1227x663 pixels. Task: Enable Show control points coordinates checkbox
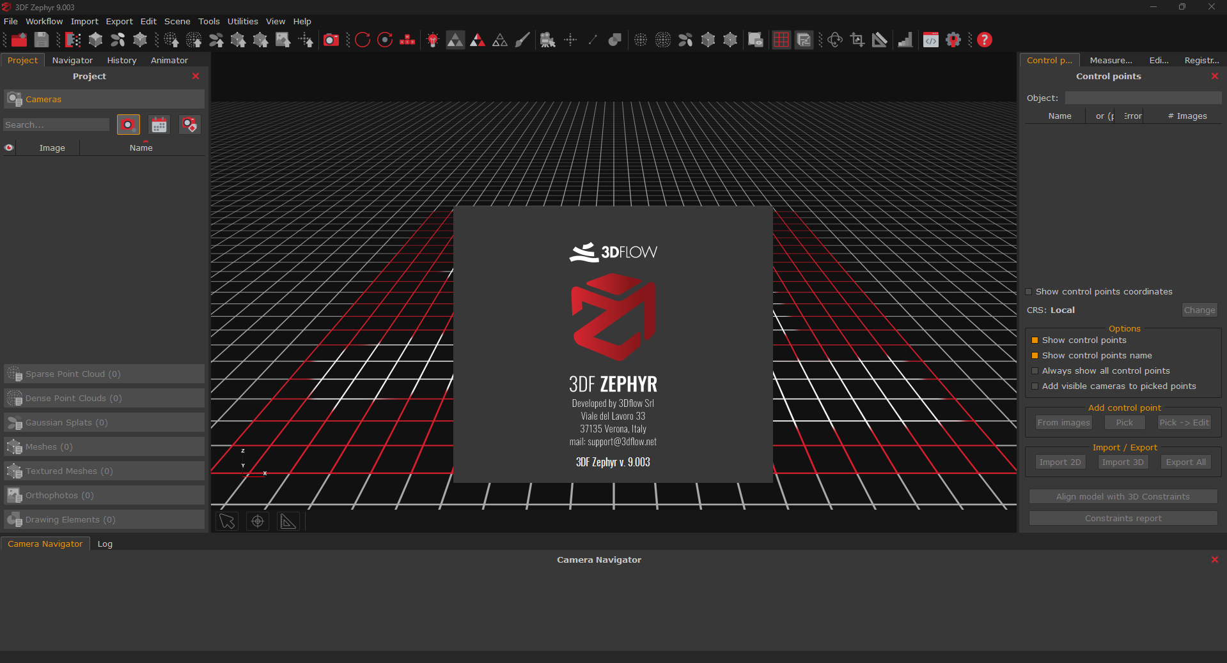[x=1029, y=292]
